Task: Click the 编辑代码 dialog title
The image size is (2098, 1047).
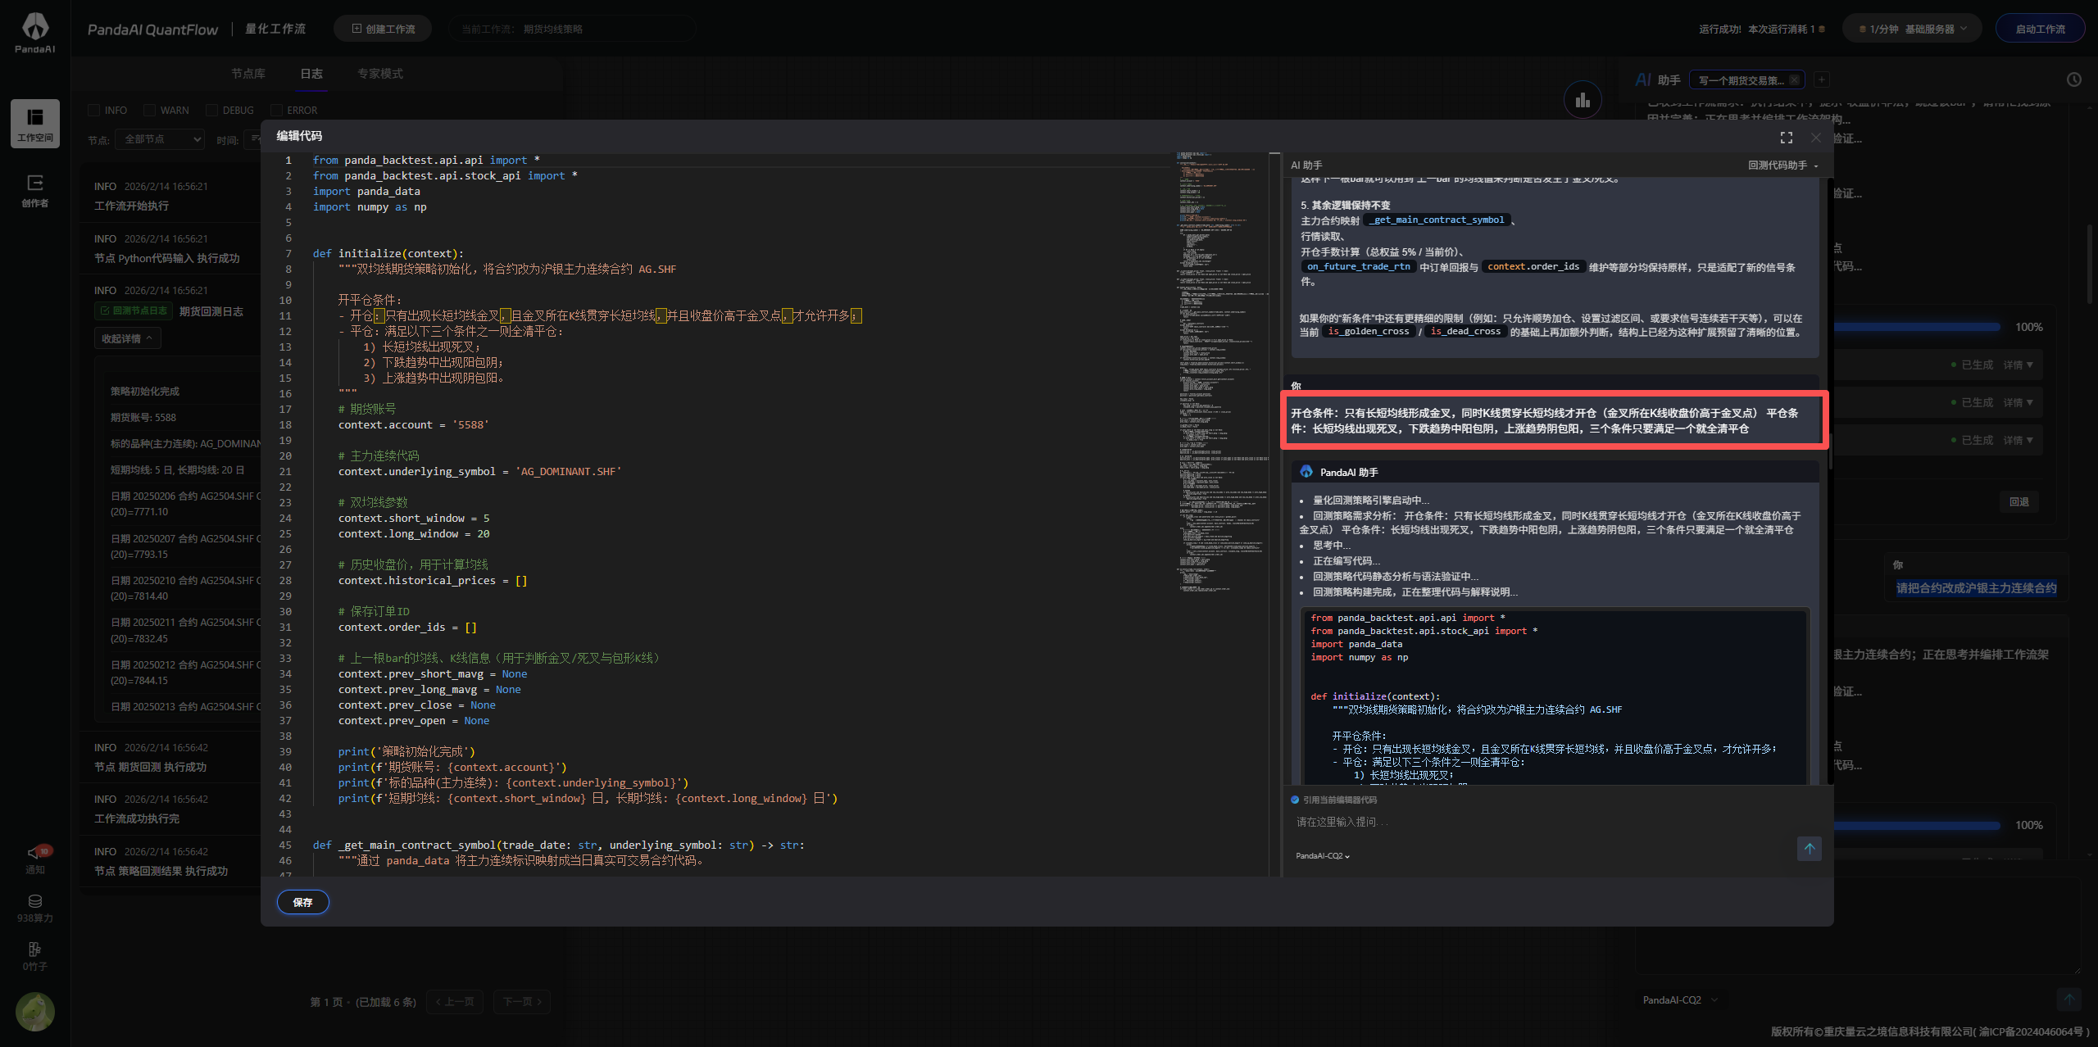Action: point(299,136)
